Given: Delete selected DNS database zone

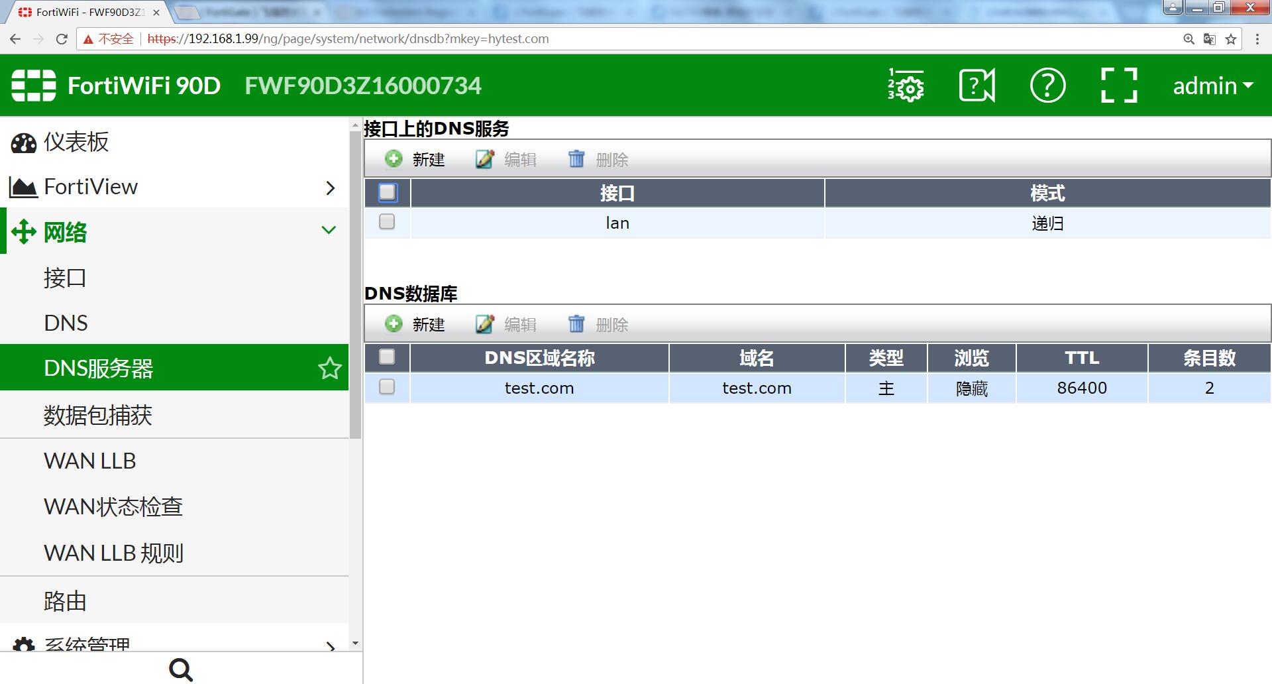Looking at the screenshot, I should (x=598, y=324).
